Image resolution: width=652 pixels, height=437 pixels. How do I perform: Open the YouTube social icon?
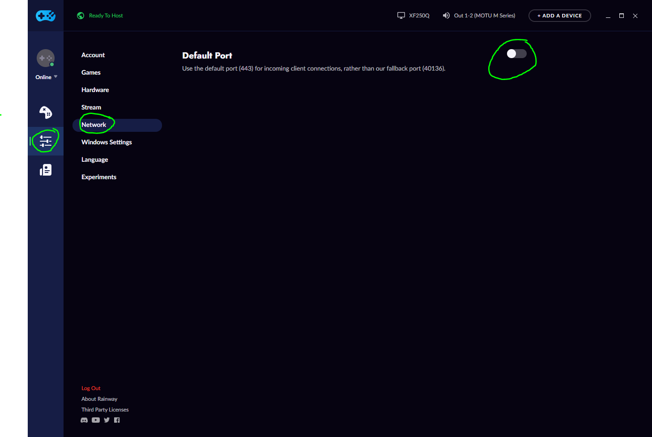(96, 420)
